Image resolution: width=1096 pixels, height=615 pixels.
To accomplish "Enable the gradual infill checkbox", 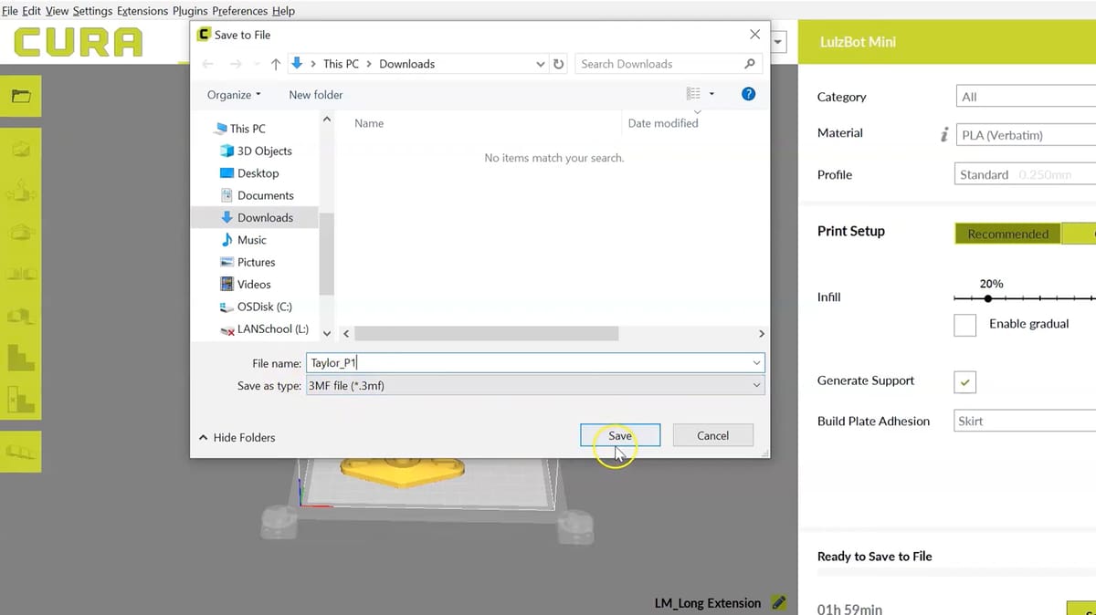I will (x=964, y=324).
